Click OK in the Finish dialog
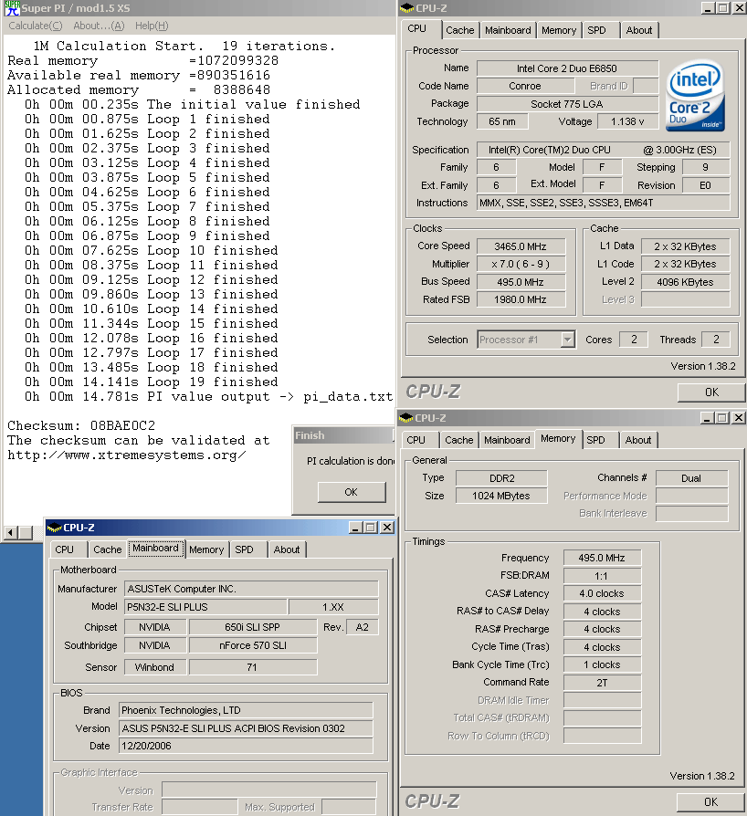This screenshot has height=816, width=747. tap(352, 492)
